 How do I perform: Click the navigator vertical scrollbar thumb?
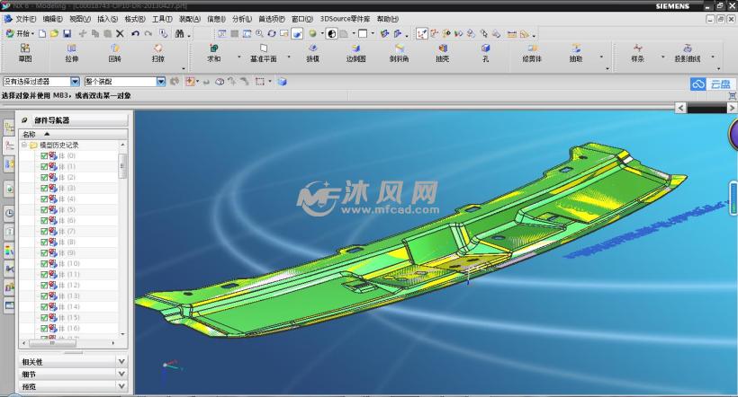(x=122, y=166)
